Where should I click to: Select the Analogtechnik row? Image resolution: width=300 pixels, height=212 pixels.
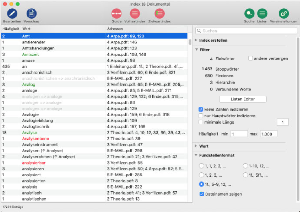[x=94, y=126]
